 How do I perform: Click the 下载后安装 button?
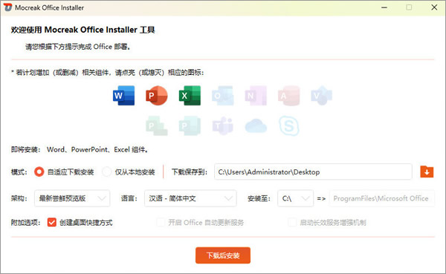[x=223, y=255]
